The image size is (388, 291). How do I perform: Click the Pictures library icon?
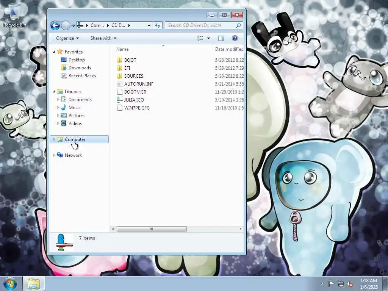(64, 115)
